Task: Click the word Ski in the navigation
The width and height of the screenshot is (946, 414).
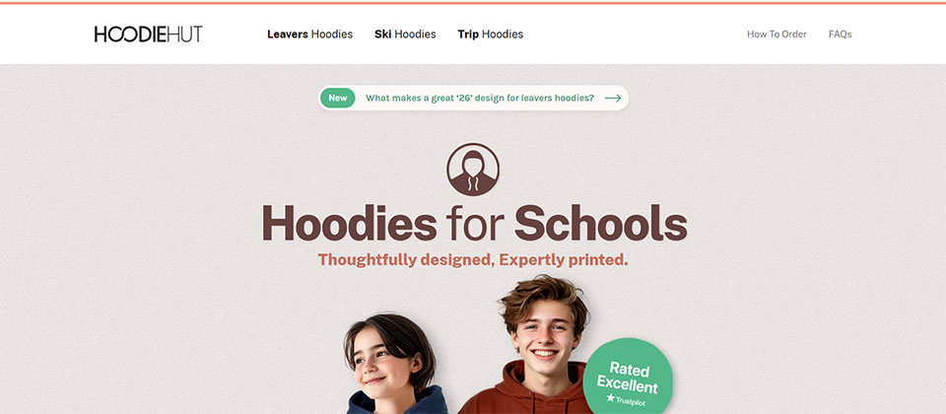Action: (x=383, y=34)
